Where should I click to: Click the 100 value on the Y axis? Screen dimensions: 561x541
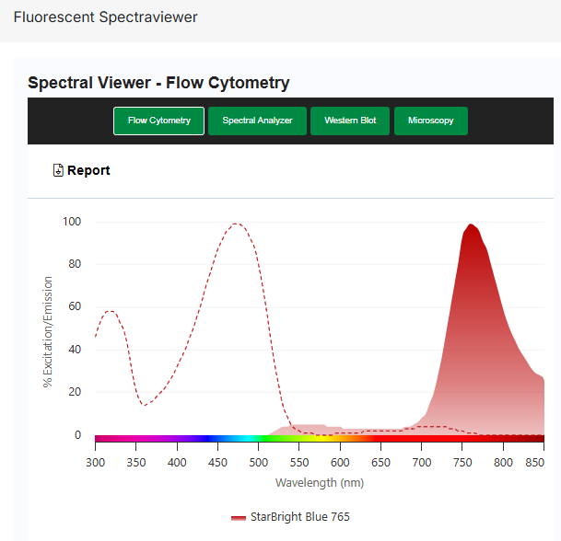click(x=72, y=222)
